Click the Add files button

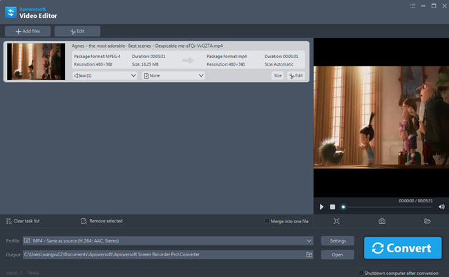(28, 31)
